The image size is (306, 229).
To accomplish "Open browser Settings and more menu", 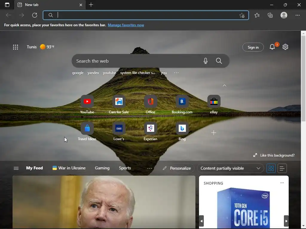I will coord(297,15).
